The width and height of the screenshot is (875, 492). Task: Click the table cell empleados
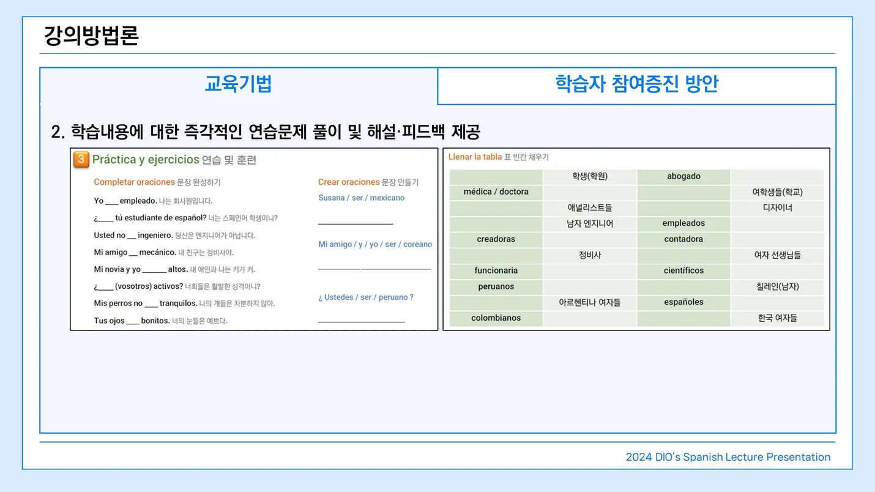click(x=683, y=223)
